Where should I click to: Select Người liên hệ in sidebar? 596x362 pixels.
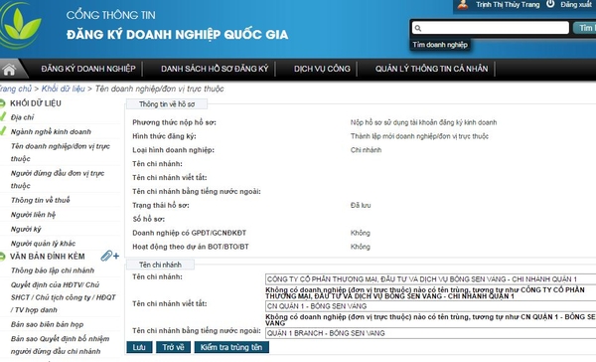[x=33, y=215]
